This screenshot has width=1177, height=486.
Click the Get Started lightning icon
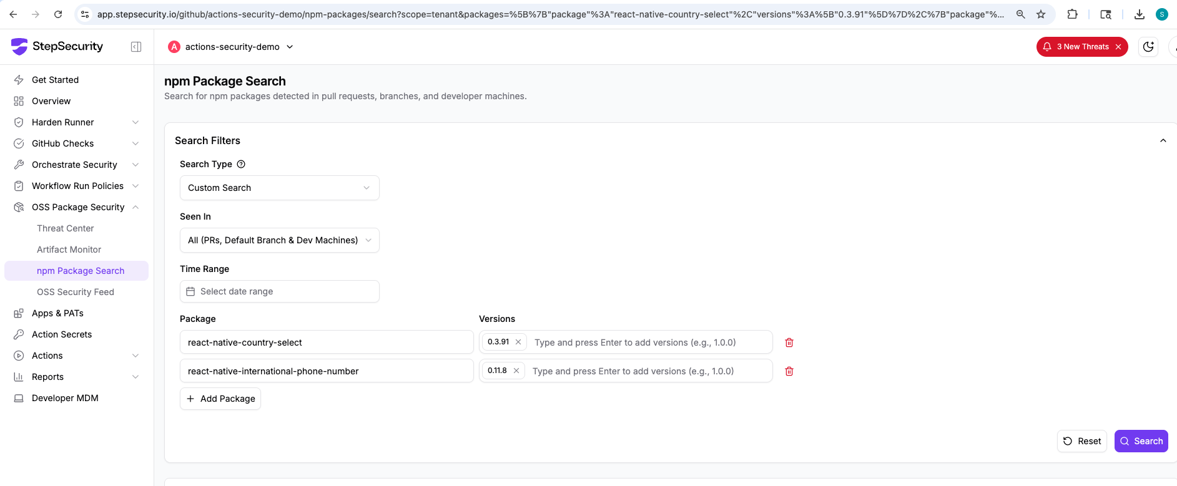(x=19, y=80)
